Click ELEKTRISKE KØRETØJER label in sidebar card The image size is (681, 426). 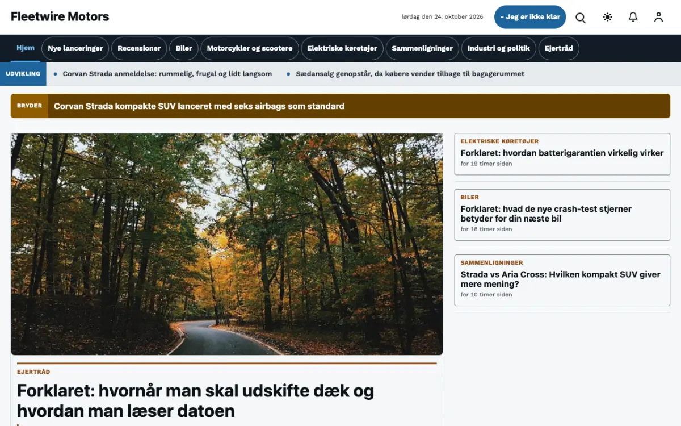499,141
